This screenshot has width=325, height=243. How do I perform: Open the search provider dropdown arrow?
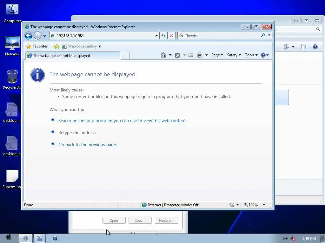[x=269, y=35]
